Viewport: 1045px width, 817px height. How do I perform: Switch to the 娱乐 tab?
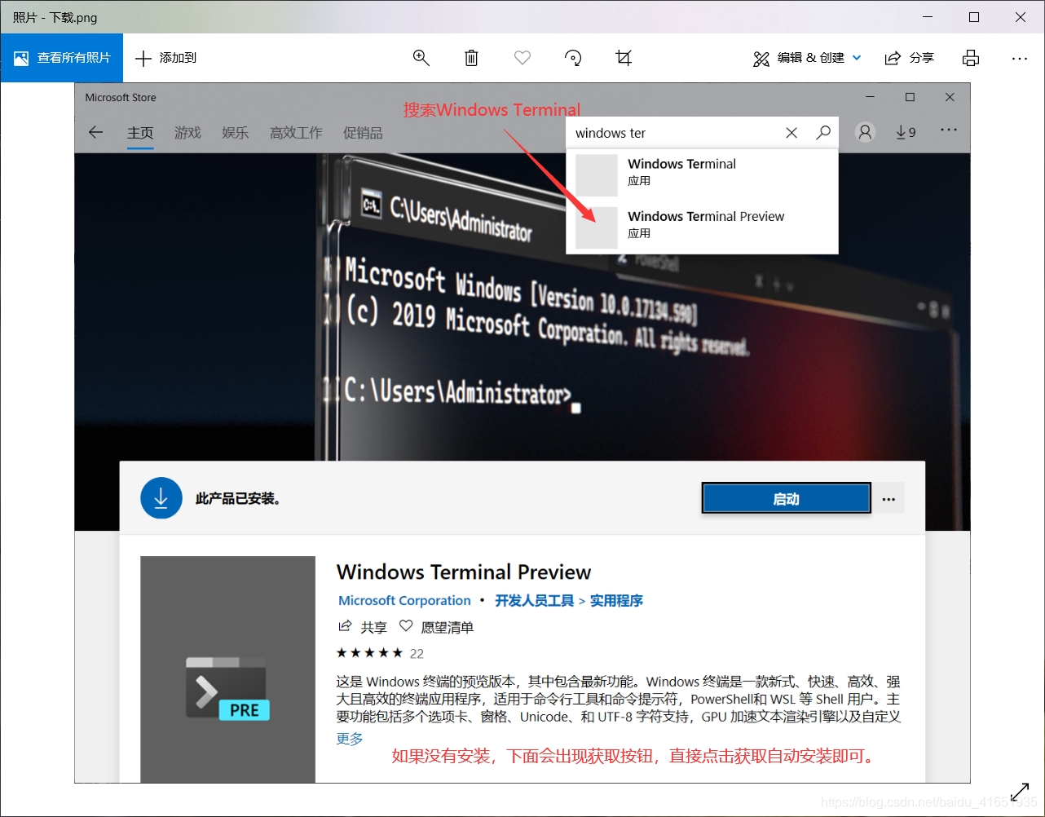pyautogui.click(x=236, y=133)
